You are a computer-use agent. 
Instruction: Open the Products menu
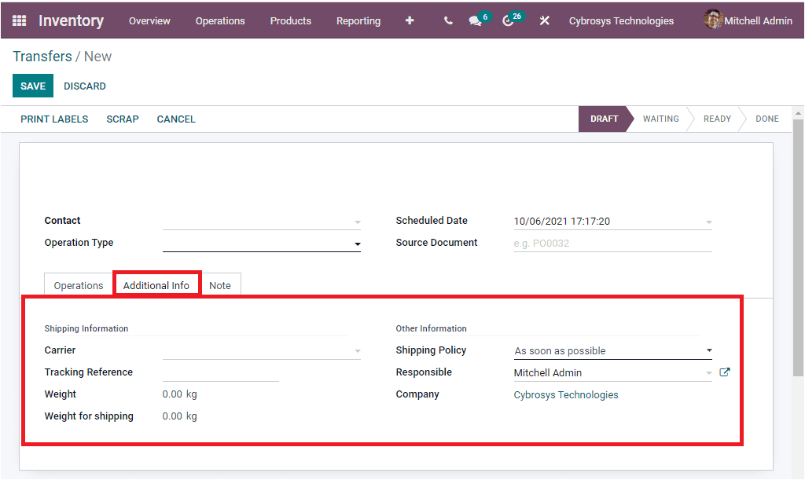[x=290, y=21]
